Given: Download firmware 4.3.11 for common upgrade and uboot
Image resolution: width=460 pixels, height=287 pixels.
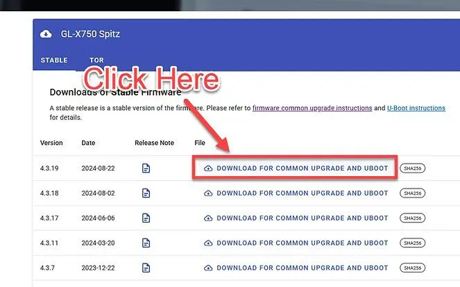Looking at the screenshot, I should 296,243.
